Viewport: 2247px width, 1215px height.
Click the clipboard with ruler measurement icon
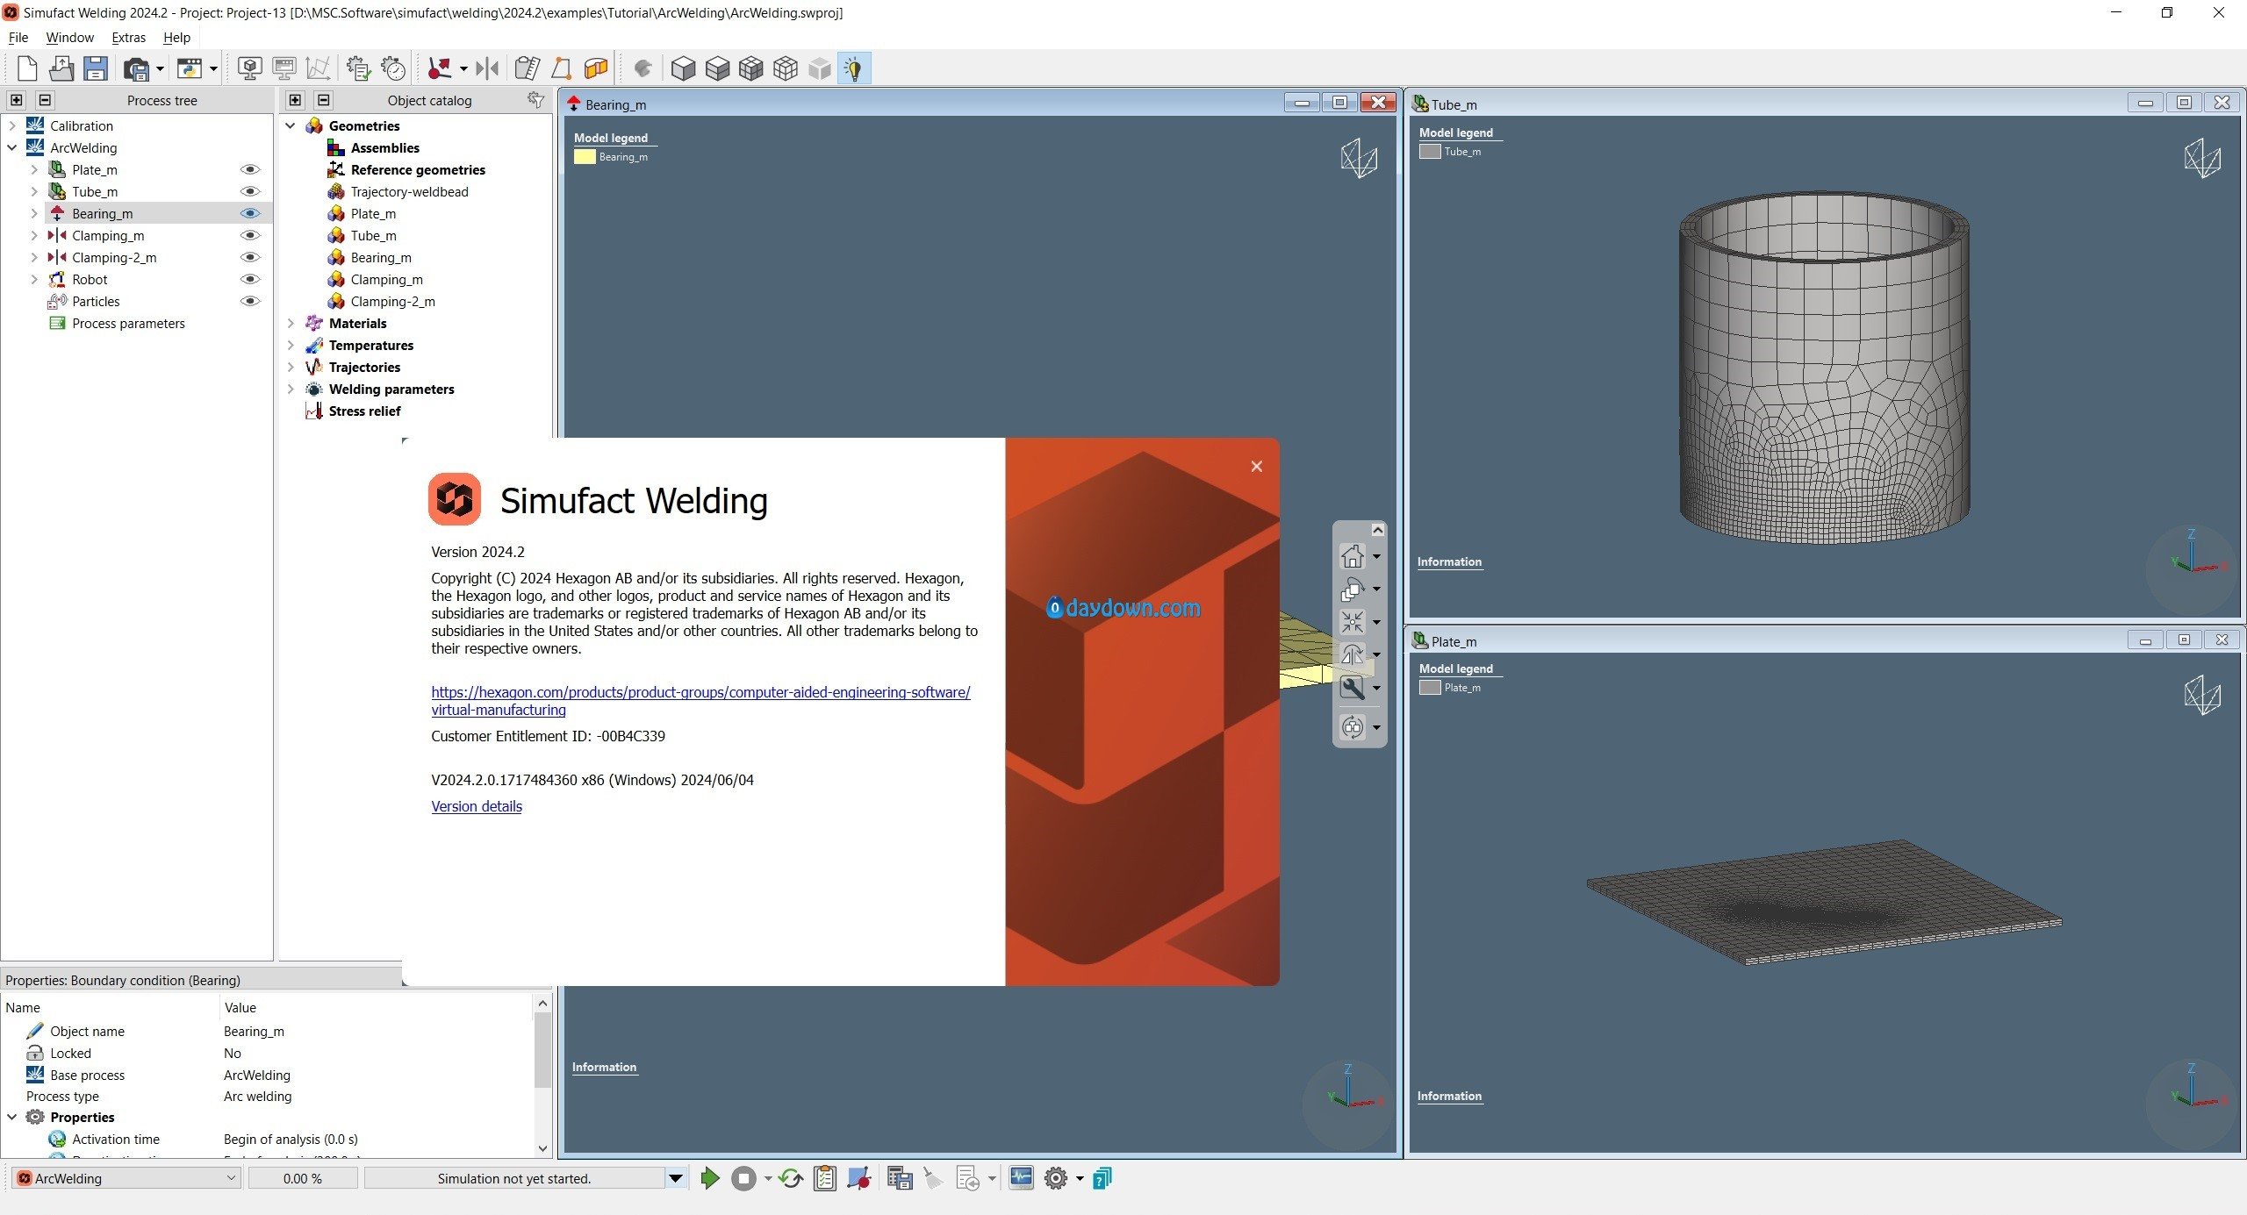(527, 68)
